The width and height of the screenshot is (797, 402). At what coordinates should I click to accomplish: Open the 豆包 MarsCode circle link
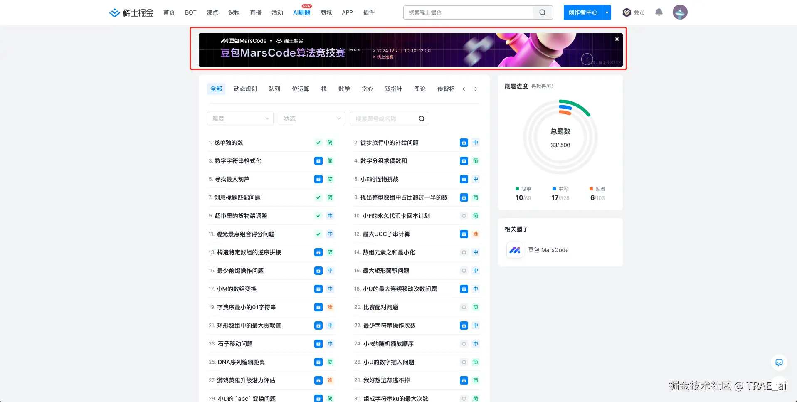point(548,250)
